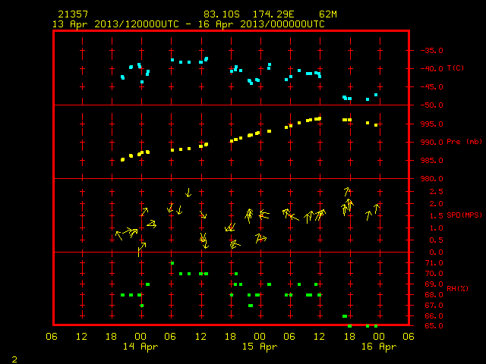
Task: Click the 995.0 pressure tick value
Action: pos(432,124)
